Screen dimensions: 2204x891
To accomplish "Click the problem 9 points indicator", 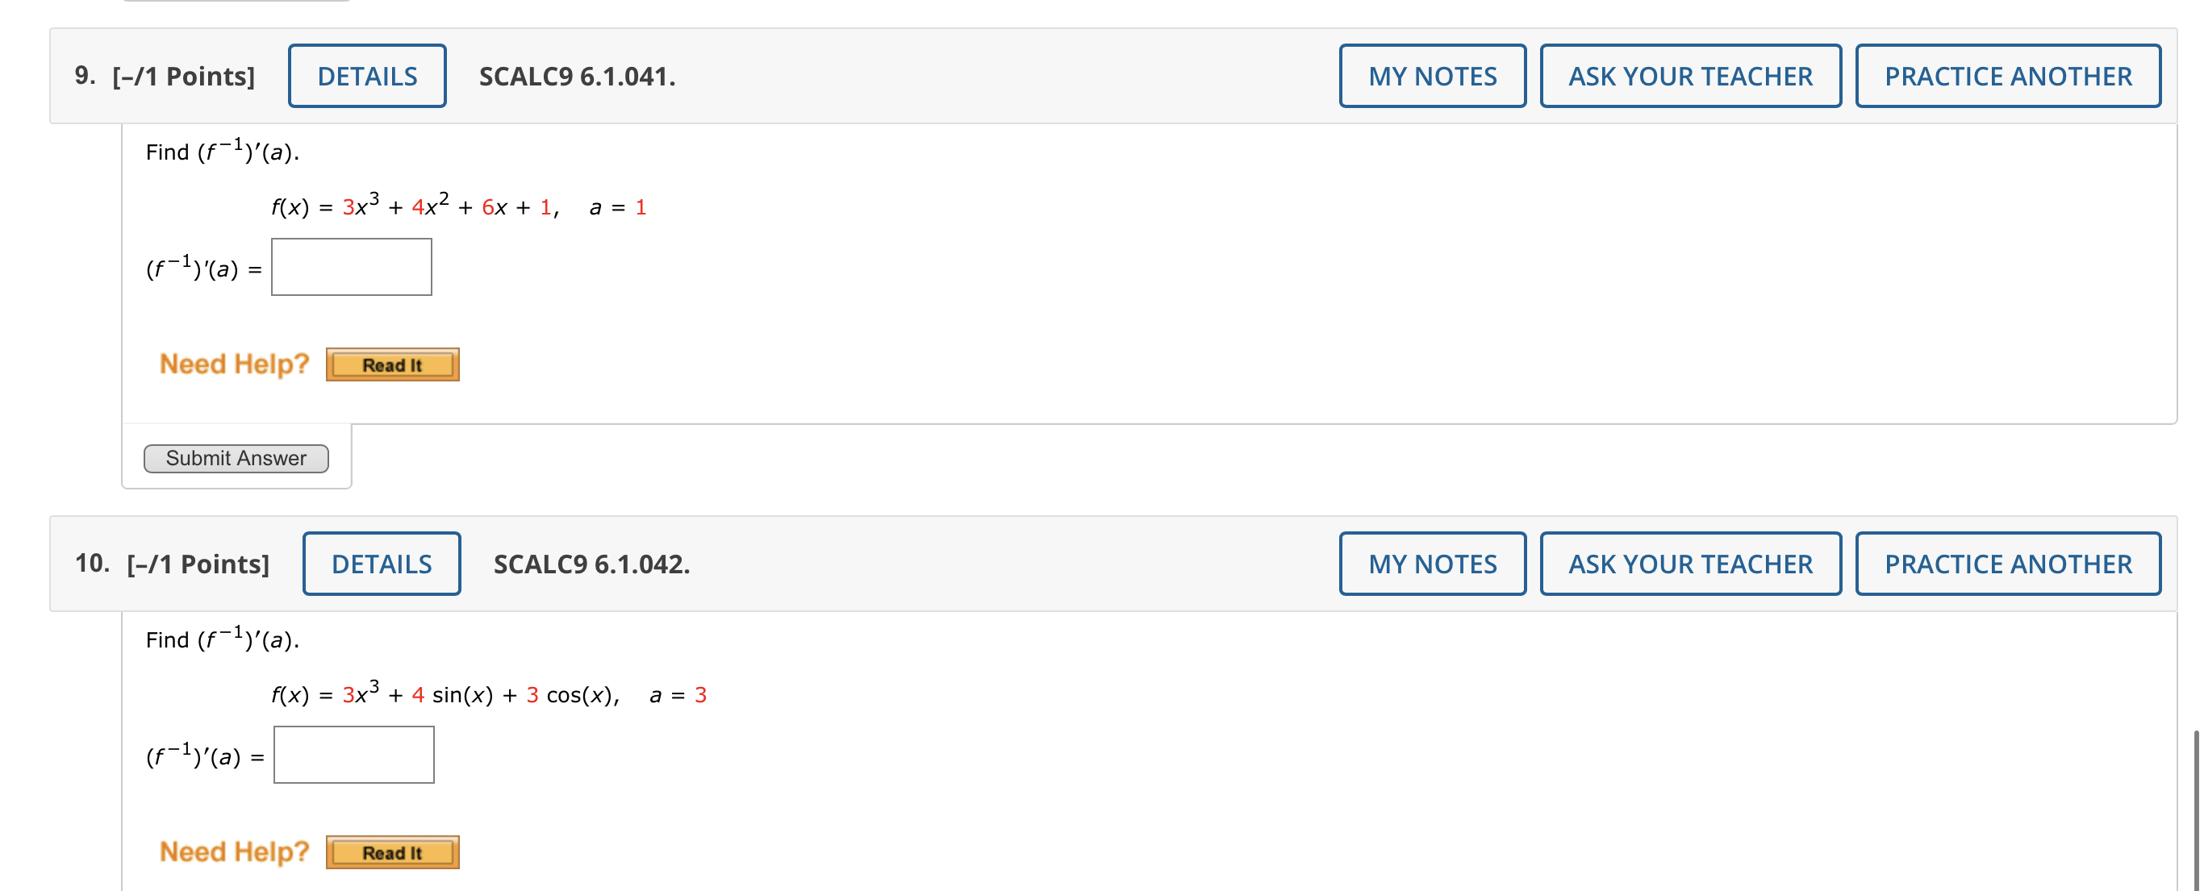I will pyautogui.click(x=182, y=76).
